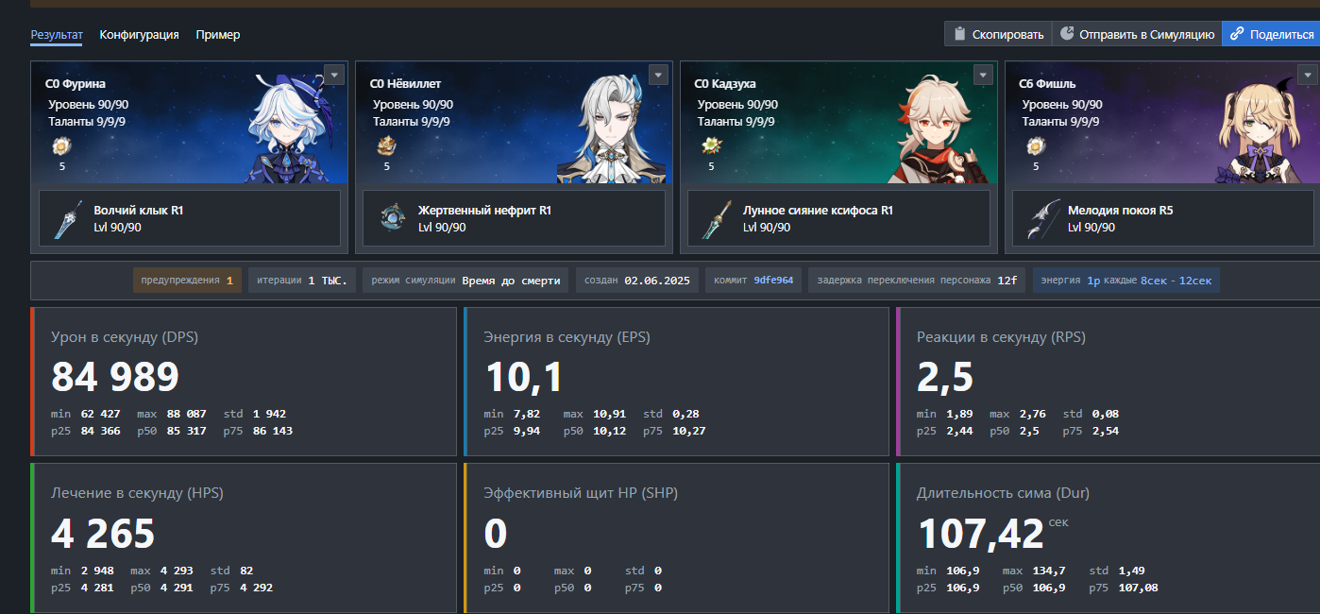Click Кадзуха's artifact set icon
Screen dimensions: 1320x614
point(711,146)
